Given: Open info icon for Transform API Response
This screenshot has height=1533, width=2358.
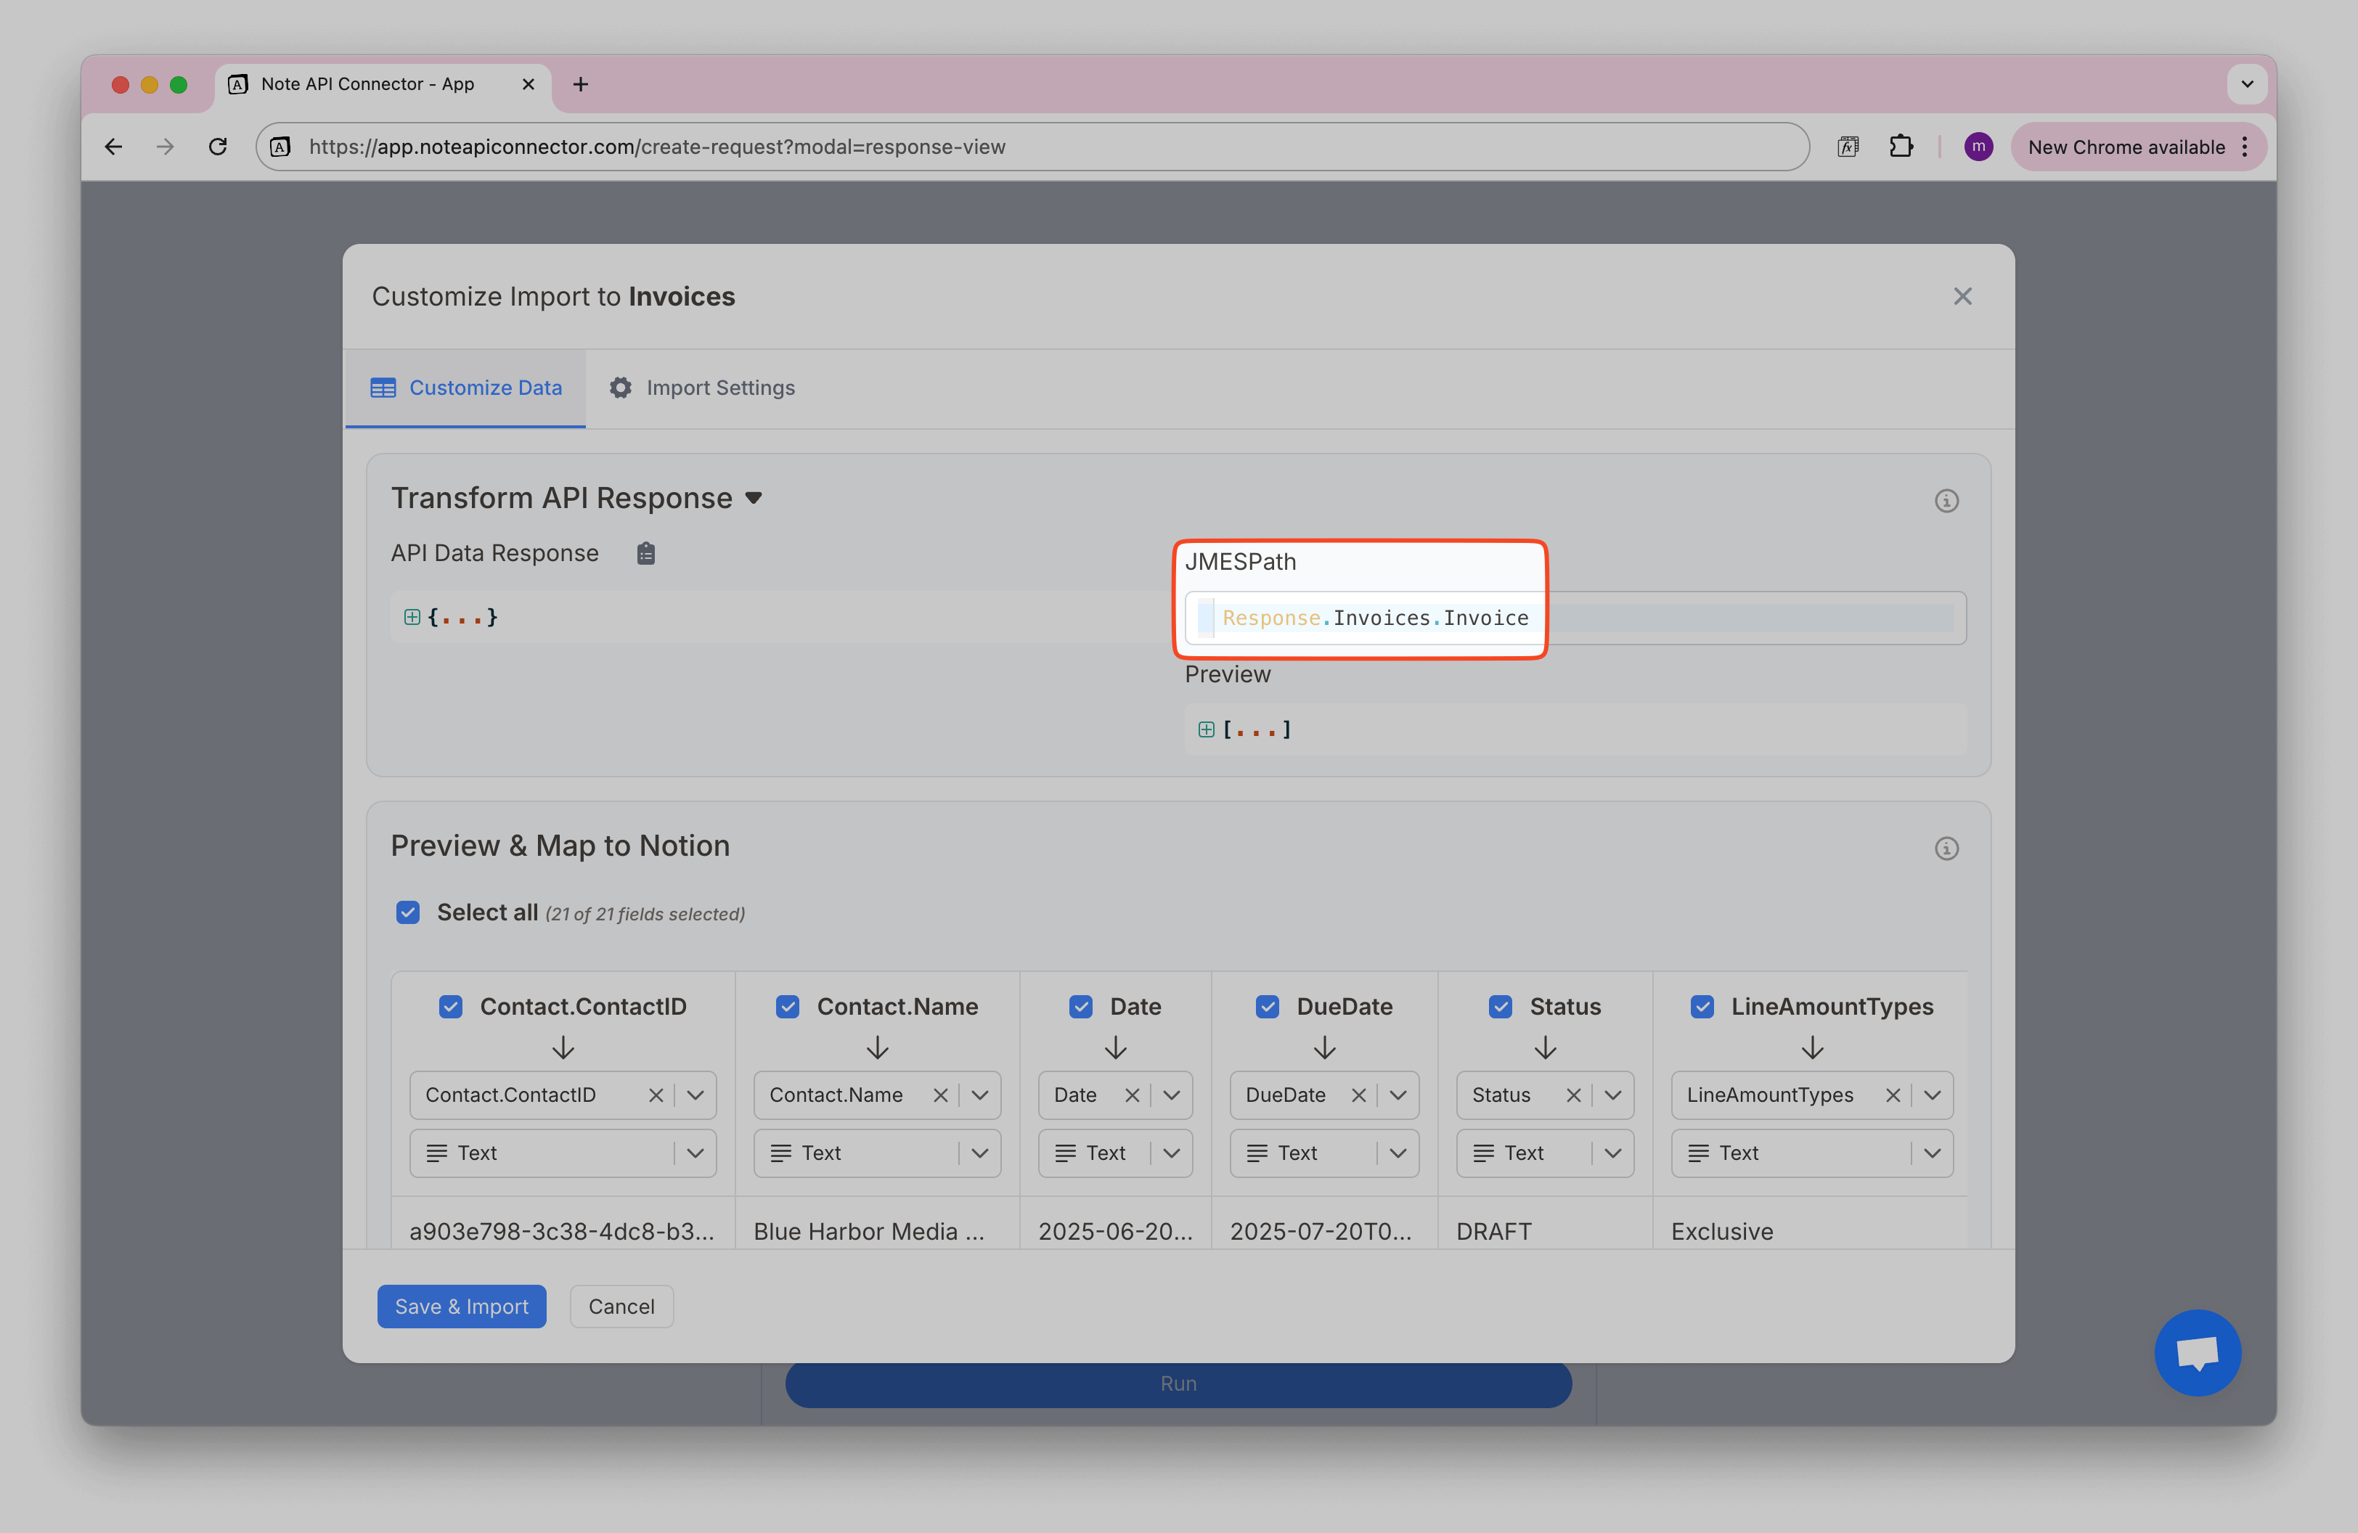Looking at the screenshot, I should click(x=1946, y=501).
